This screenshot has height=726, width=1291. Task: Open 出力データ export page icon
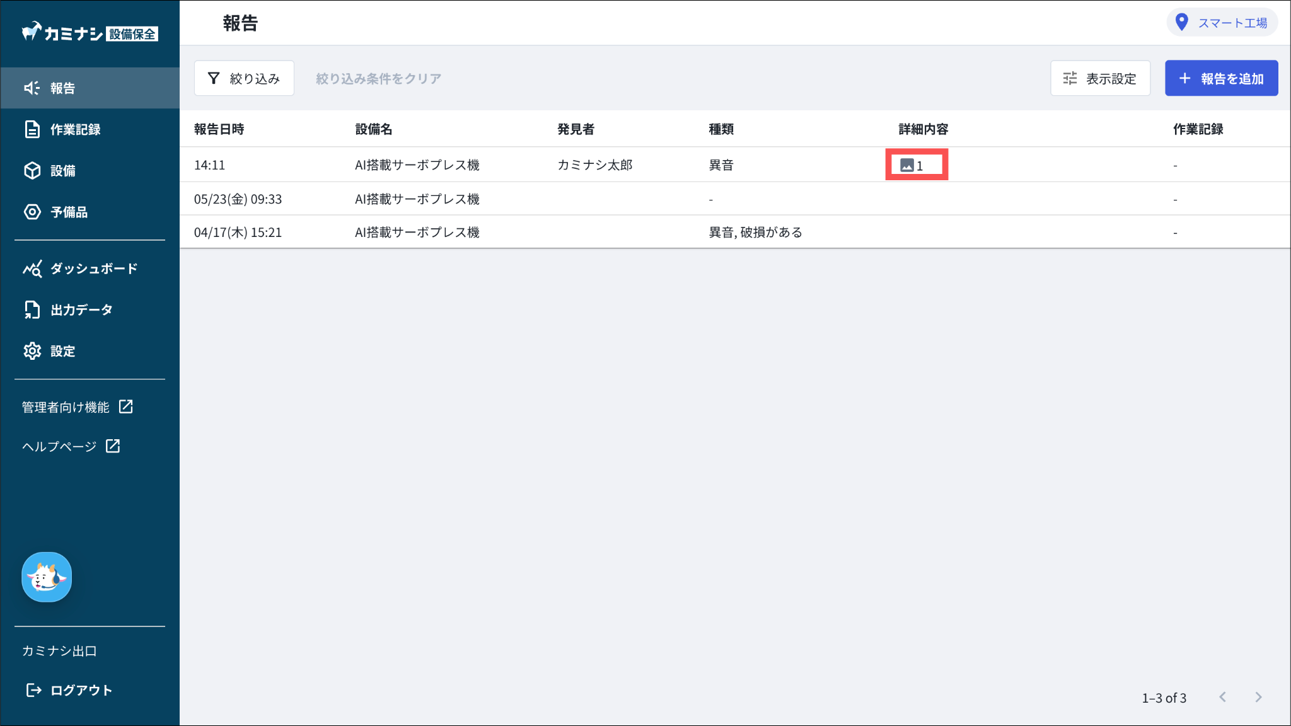pyautogui.click(x=32, y=310)
